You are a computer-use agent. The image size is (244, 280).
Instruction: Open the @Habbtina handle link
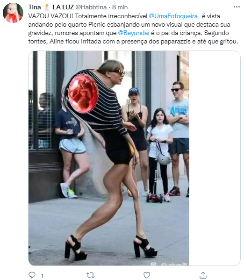click(91, 7)
